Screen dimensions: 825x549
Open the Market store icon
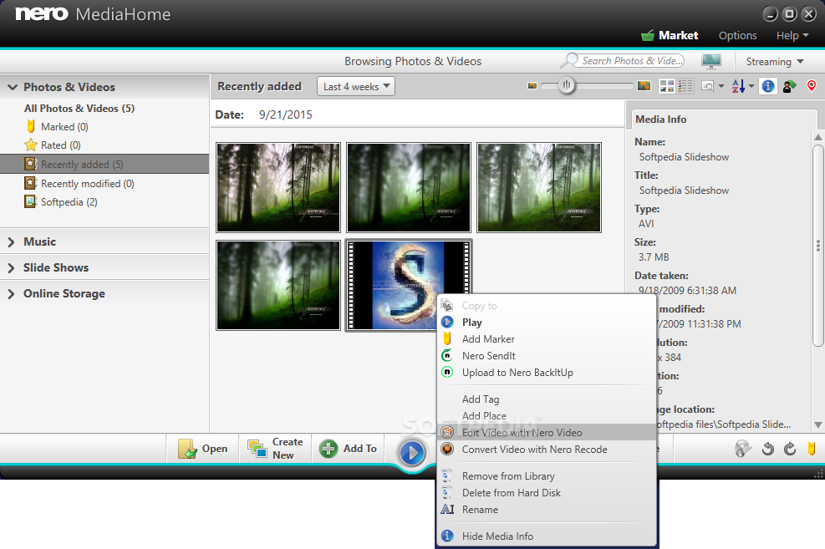pyautogui.click(x=648, y=36)
